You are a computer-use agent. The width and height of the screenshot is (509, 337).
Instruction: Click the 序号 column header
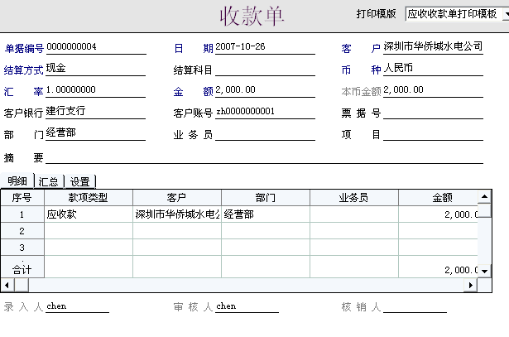tap(22, 197)
